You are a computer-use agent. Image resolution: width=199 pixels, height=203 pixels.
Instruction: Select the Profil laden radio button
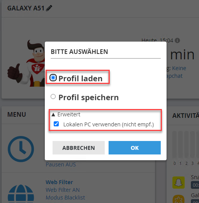tap(53, 78)
